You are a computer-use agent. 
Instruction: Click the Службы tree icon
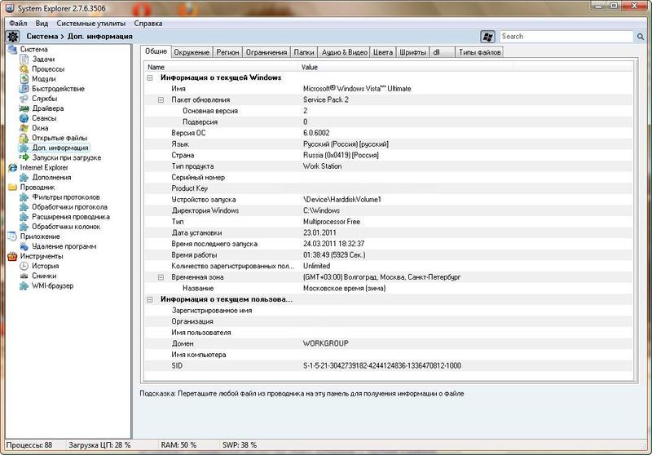24,99
